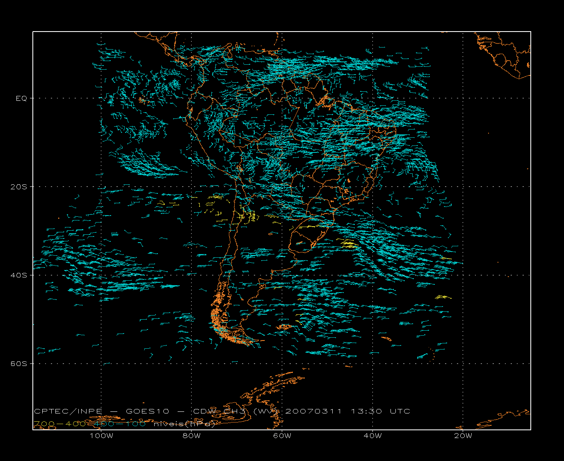Screen dimensions: 564x461
Task: Click the cyan 400-100 legend label
Action: (121, 424)
